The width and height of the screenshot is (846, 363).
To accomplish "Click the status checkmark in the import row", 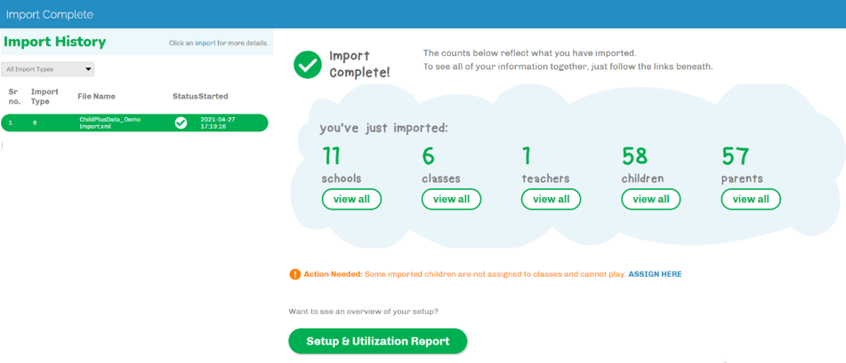I will 181,122.
